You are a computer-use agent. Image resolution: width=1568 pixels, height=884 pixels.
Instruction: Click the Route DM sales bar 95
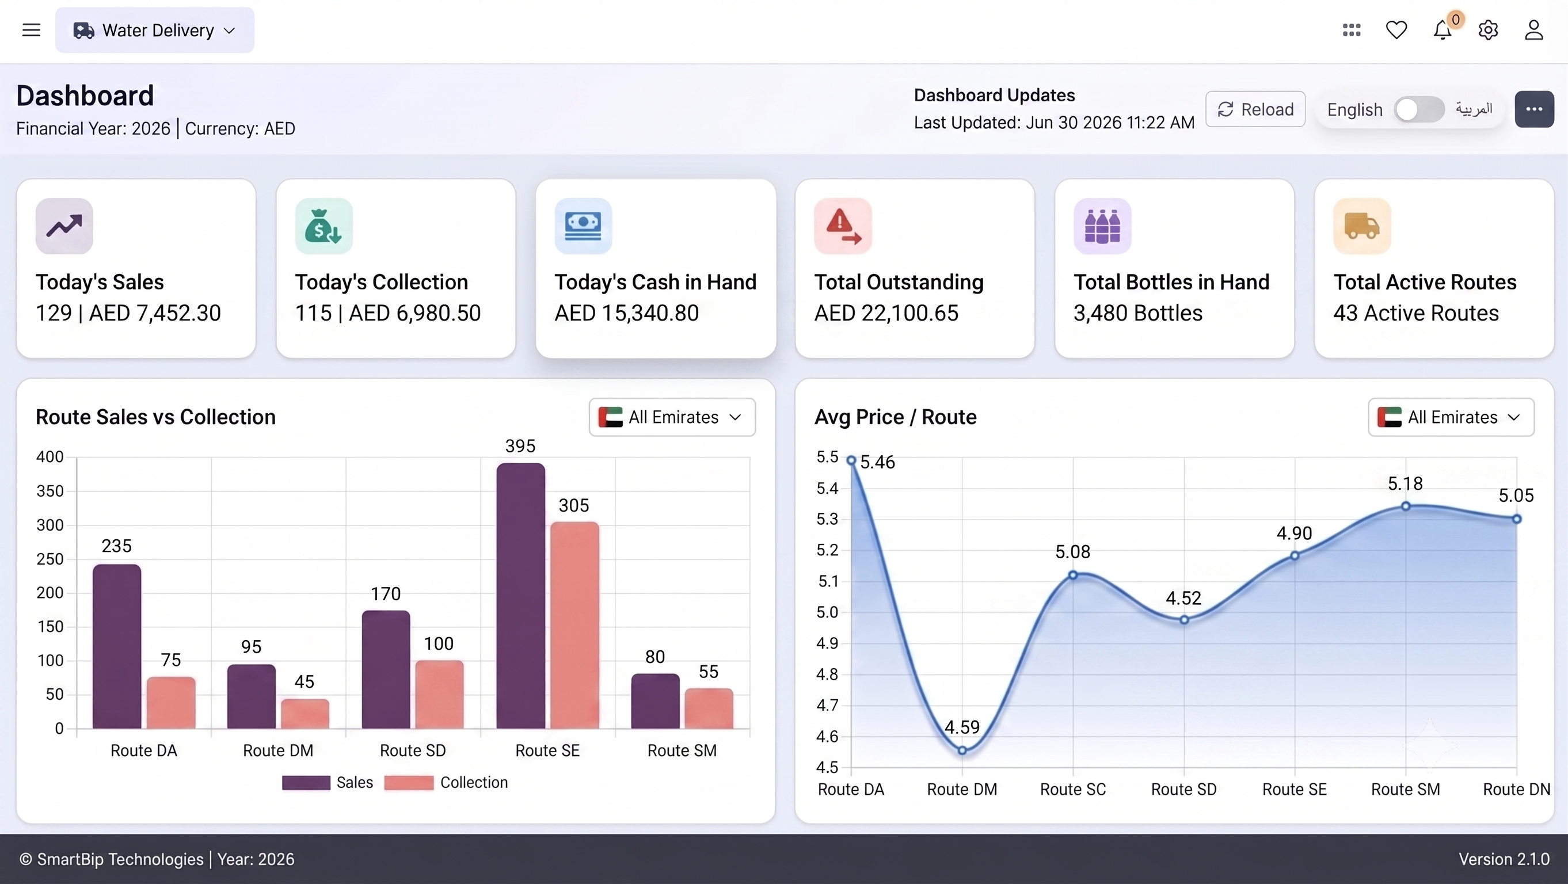coord(252,696)
